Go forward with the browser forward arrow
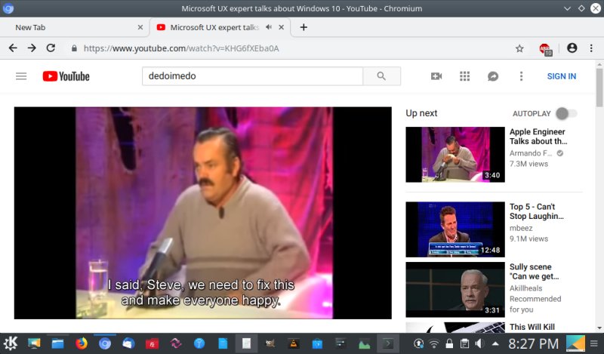This screenshot has height=354, width=604. coord(32,48)
